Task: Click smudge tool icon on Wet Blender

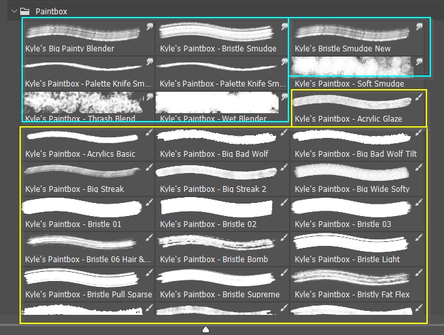Action: click(284, 97)
